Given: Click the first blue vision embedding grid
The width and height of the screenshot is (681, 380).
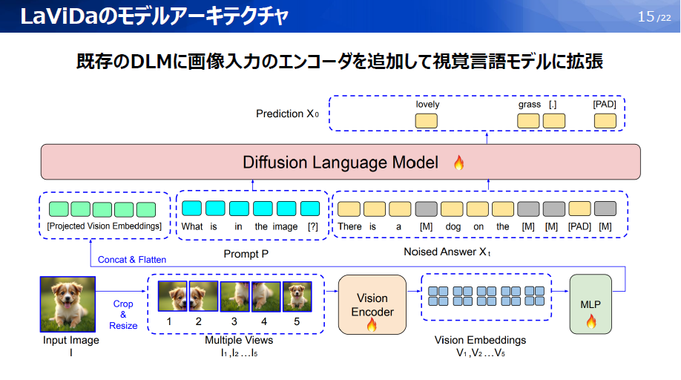Looking at the screenshot, I should pos(438,296).
